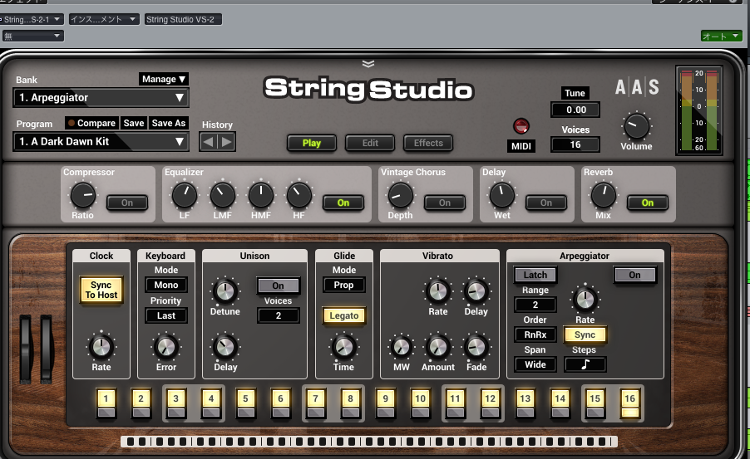
Task: Select the eighth note Steps icon
Action: (x=585, y=364)
